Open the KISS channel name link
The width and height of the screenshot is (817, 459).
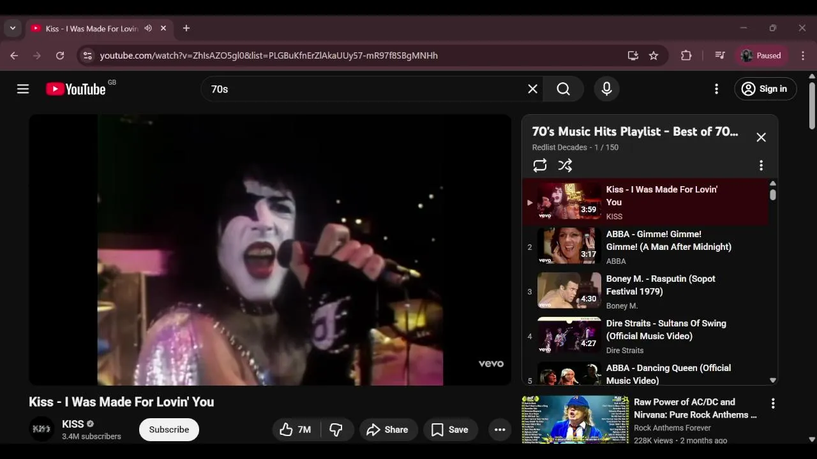(73, 424)
